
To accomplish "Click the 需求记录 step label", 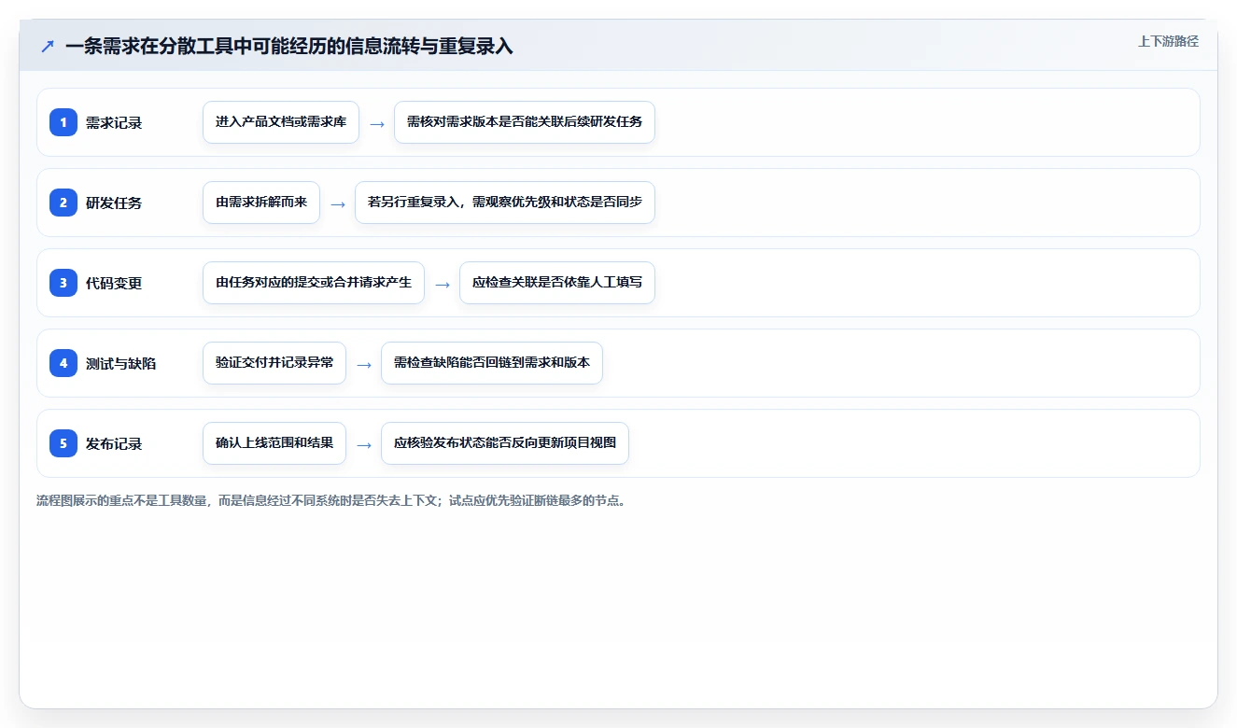I will 114,122.
